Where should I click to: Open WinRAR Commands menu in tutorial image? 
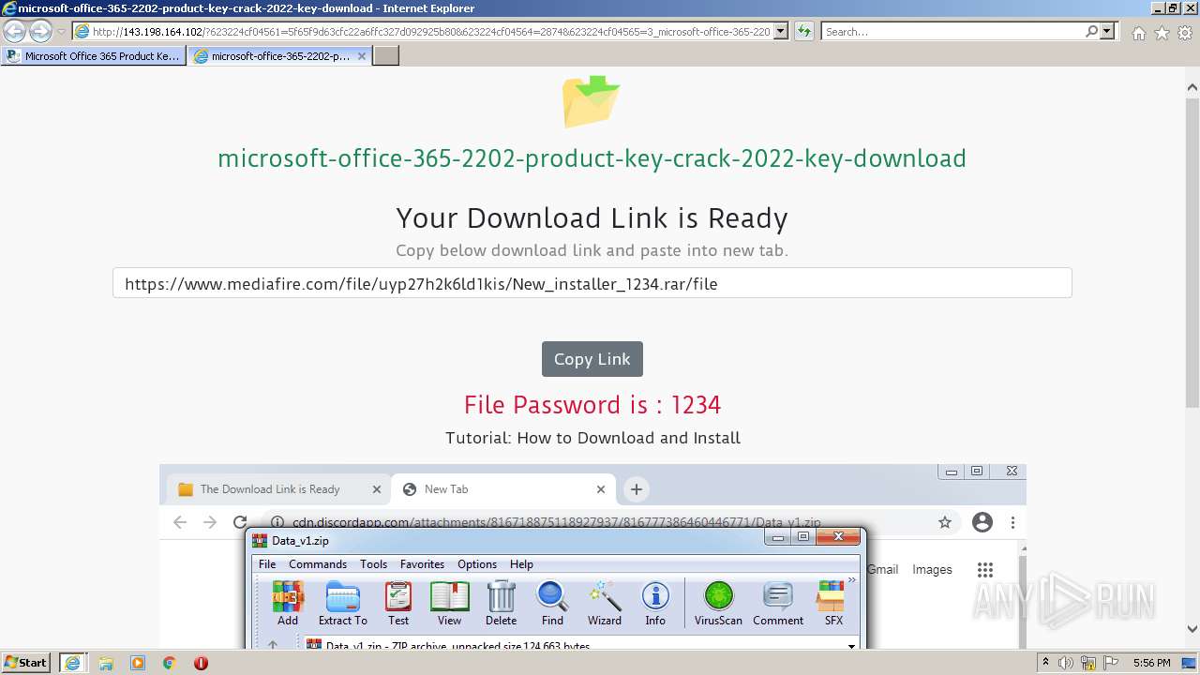point(318,564)
